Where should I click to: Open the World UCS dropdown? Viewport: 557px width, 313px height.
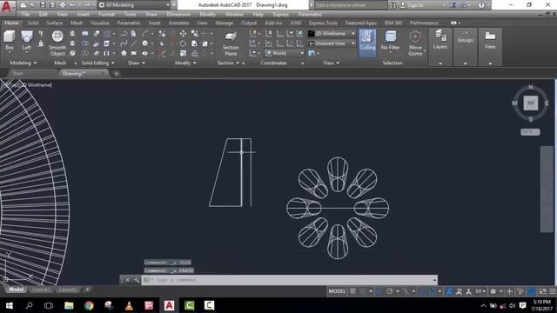point(285,53)
